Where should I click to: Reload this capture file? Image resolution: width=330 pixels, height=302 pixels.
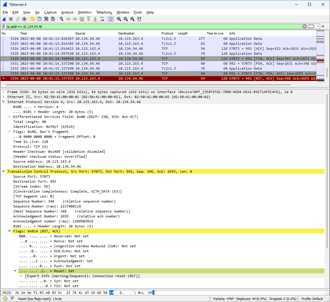pos(53,19)
